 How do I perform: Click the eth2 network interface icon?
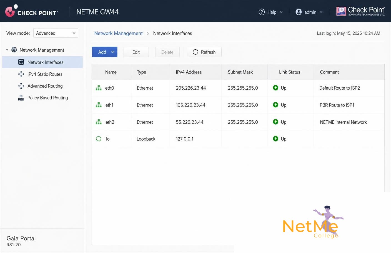pos(99,122)
